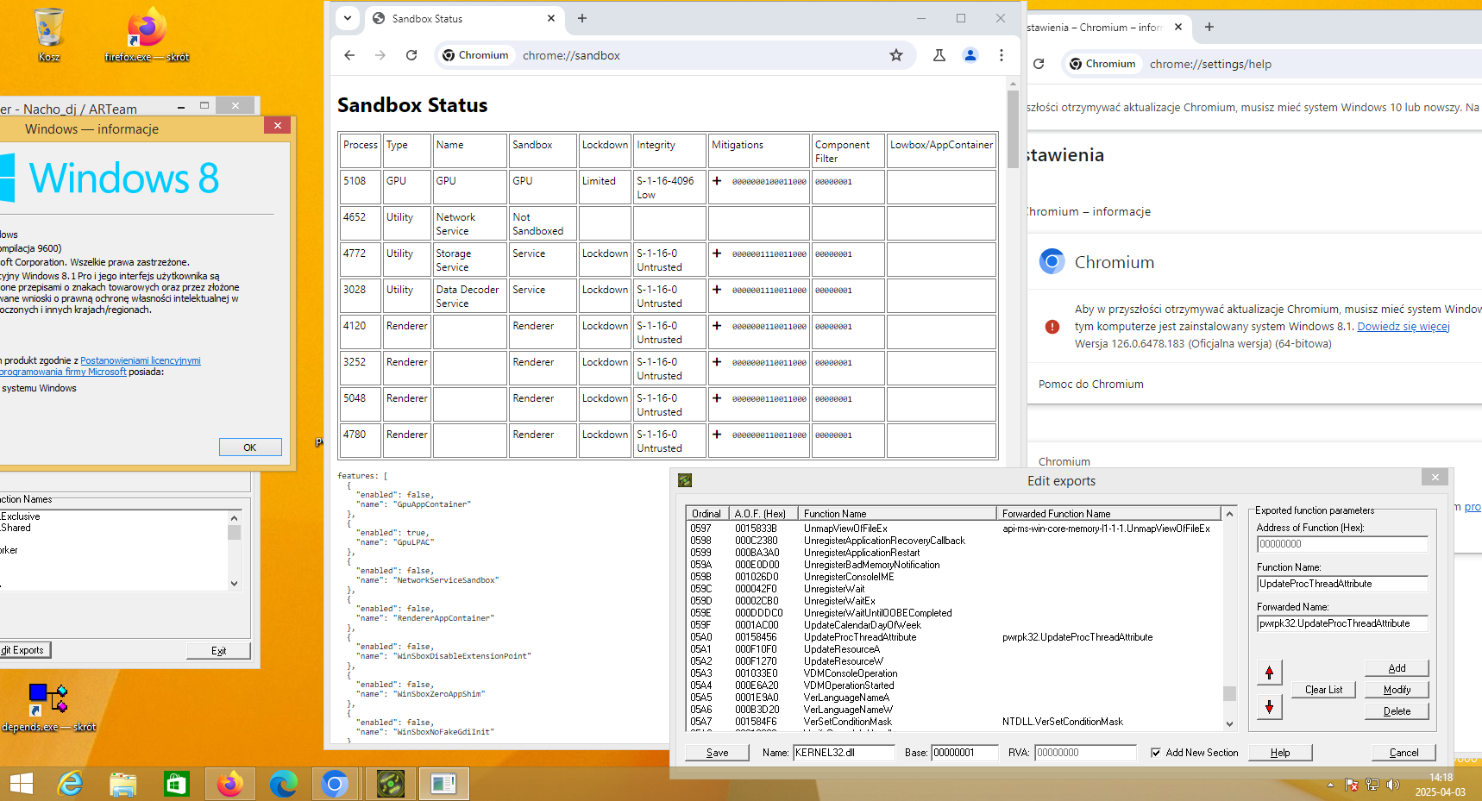Click the Clear List button
Image resolution: width=1482 pixels, height=801 pixels.
pyautogui.click(x=1323, y=690)
